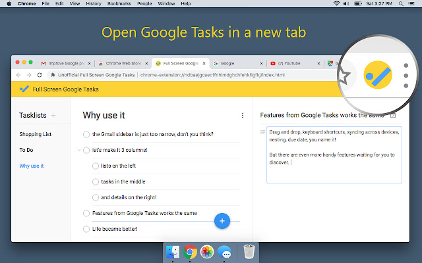Complete the 'Life became better!' task
The height and width of the screenshot is (263, 422).
[x=86, y=229]
